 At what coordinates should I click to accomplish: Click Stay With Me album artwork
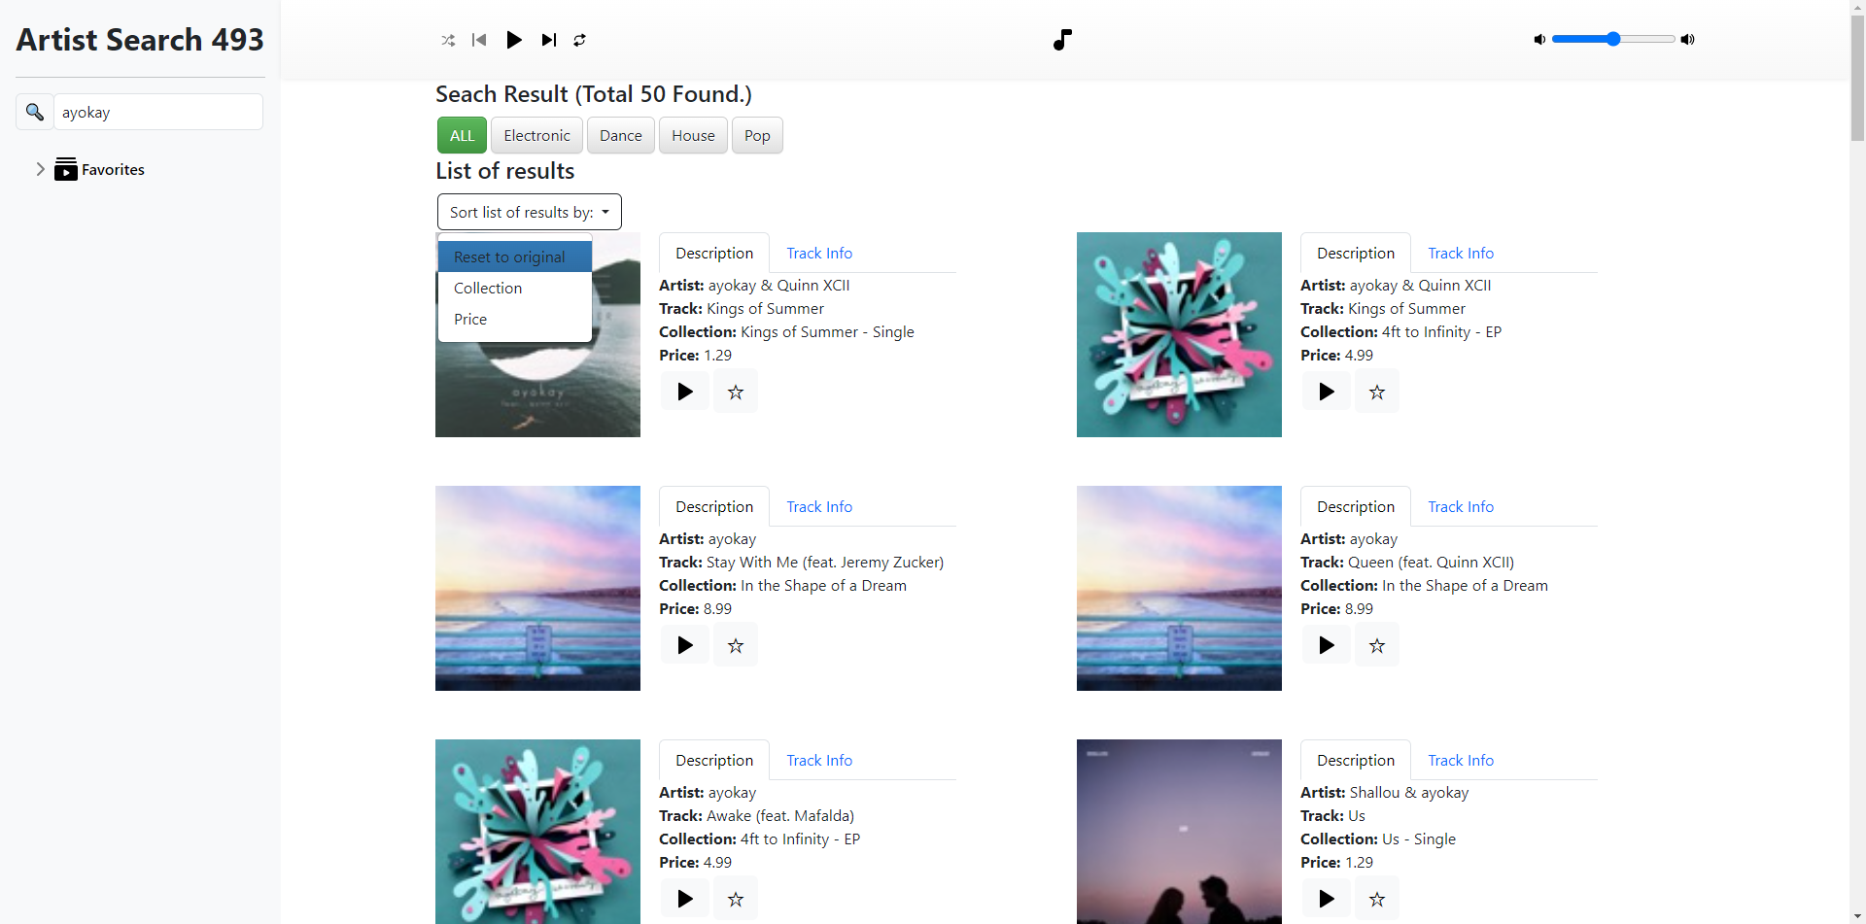[537, 588]
